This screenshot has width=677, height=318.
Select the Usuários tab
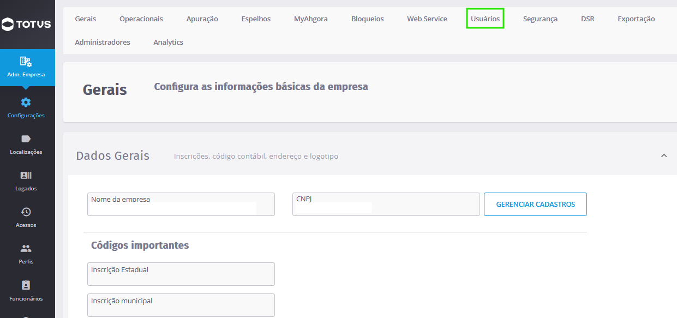[485, 19]
